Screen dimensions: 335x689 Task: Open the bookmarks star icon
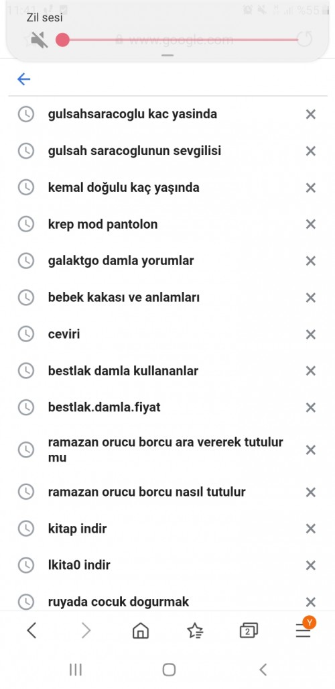195,631
